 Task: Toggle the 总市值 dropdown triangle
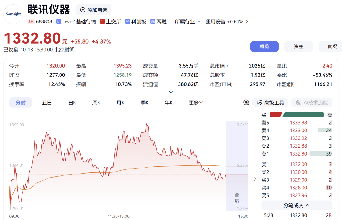tap(227, 65)
